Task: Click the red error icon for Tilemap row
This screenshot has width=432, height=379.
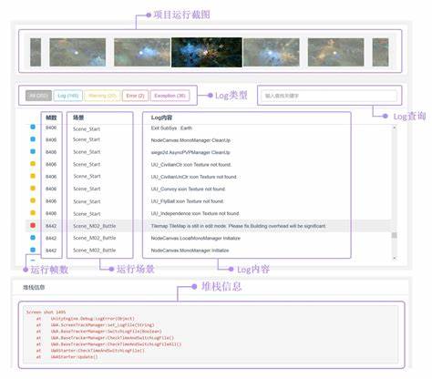Action: pyautogui.click(x=33, y=225)
